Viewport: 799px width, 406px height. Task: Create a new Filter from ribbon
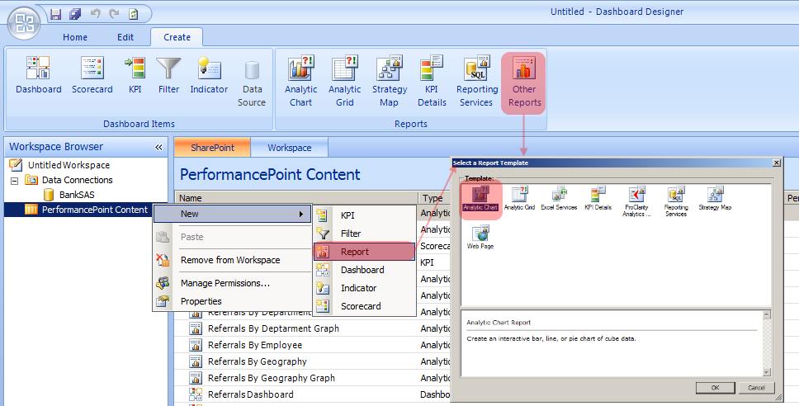tap(168, 75)
